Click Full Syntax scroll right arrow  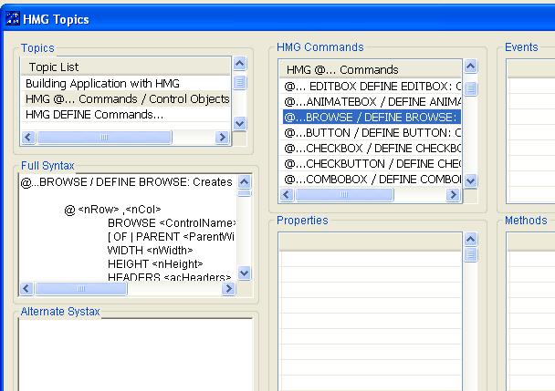click(x=228, y=289)
